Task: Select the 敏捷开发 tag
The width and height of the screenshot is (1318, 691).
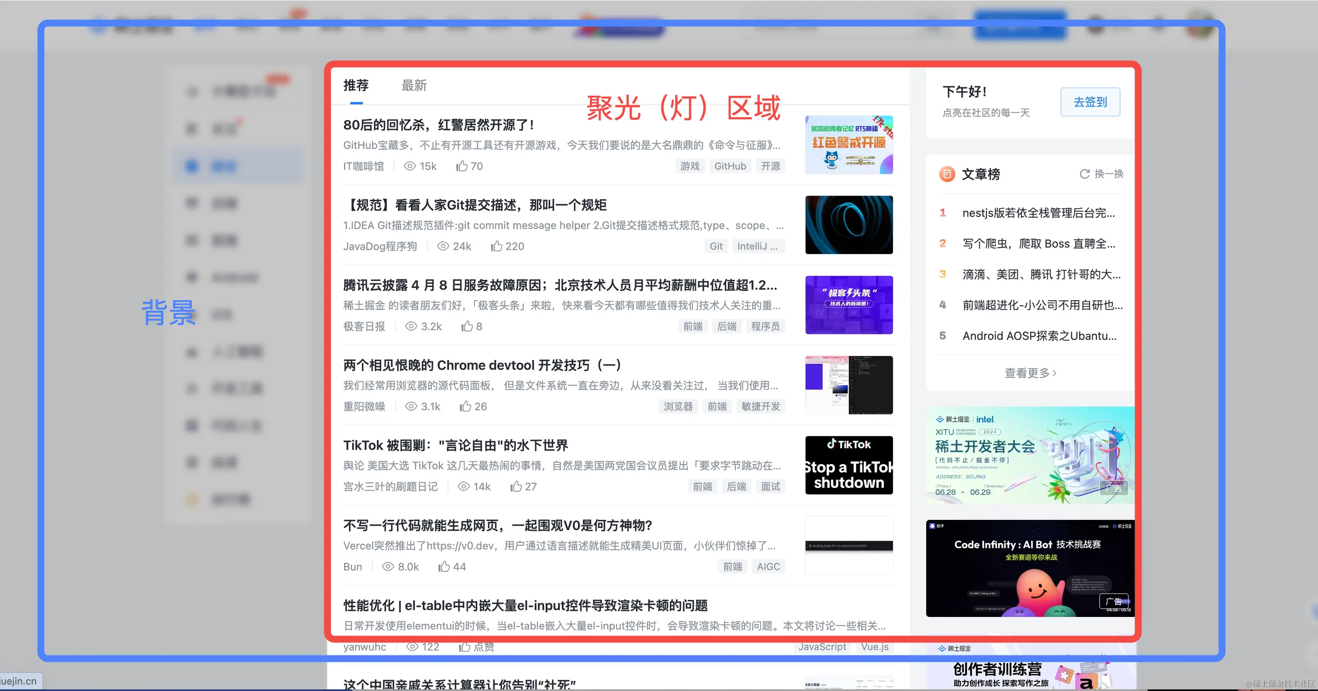Action: tap(760, 406)
